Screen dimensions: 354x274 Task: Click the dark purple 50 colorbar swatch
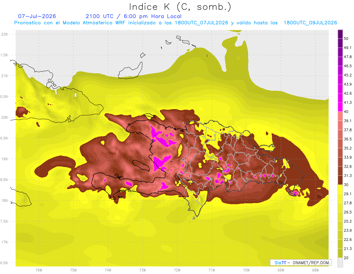click(x=340, y=35)
